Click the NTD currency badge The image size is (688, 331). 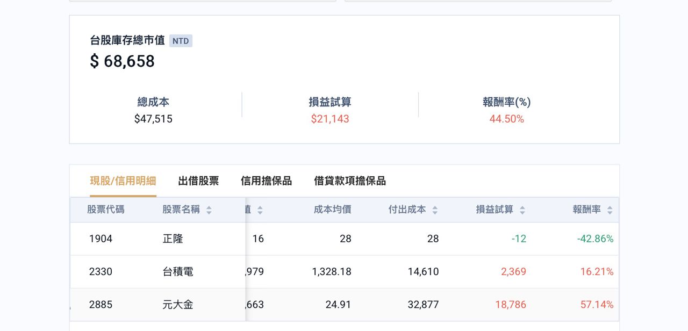(181, 41)
